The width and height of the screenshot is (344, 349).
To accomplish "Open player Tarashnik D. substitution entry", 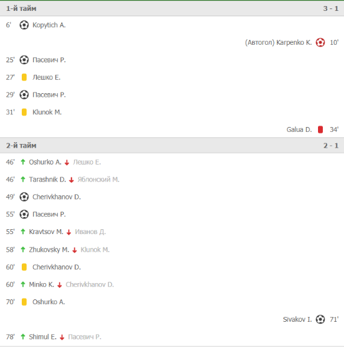I will pyautogui.click(x=47, y=180).
